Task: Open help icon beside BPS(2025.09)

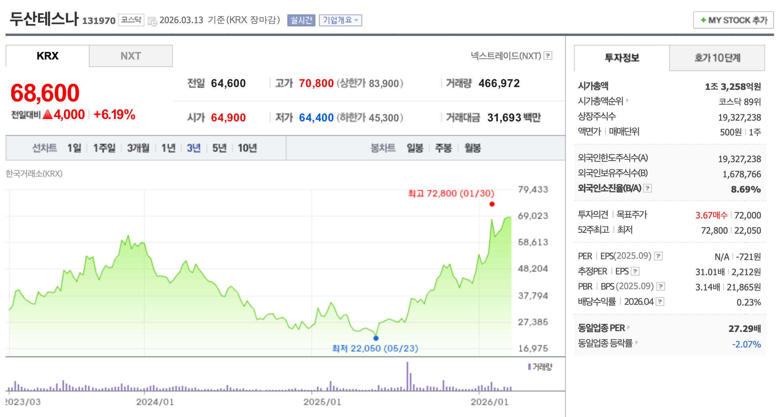Action: click(x=661, y=286)
